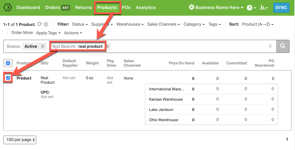Click the 0 oz weight value
This screenshot has width=295, height=150.
coord(89,78)
